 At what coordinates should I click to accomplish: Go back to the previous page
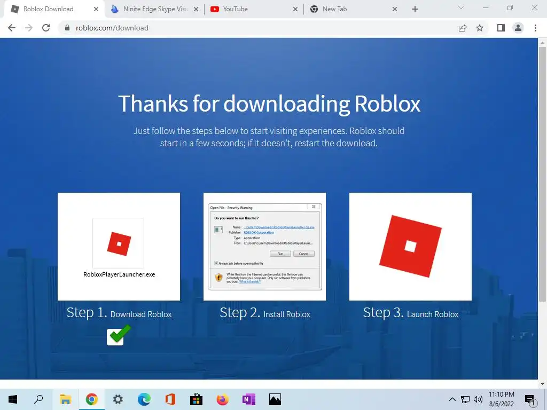(12, 28)
